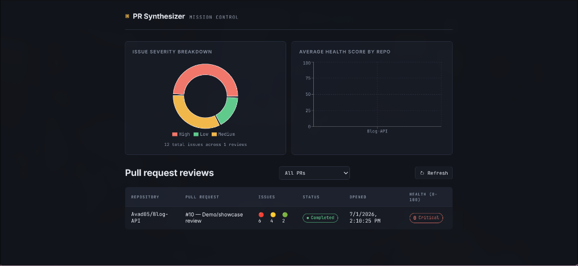Open the All PRs filter dropdown

[x=314, y=173]
